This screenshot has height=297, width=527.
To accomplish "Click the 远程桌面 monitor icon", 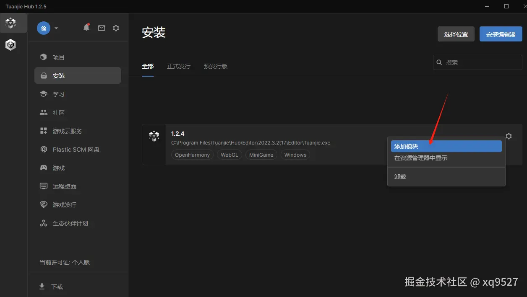I will (x=44, y=186).
